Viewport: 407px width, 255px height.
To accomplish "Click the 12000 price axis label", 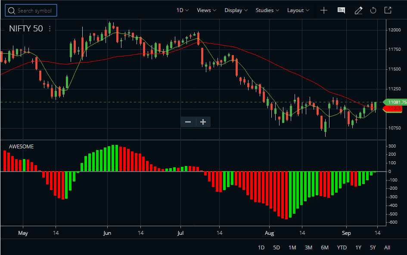I will [x=394, y=30].
